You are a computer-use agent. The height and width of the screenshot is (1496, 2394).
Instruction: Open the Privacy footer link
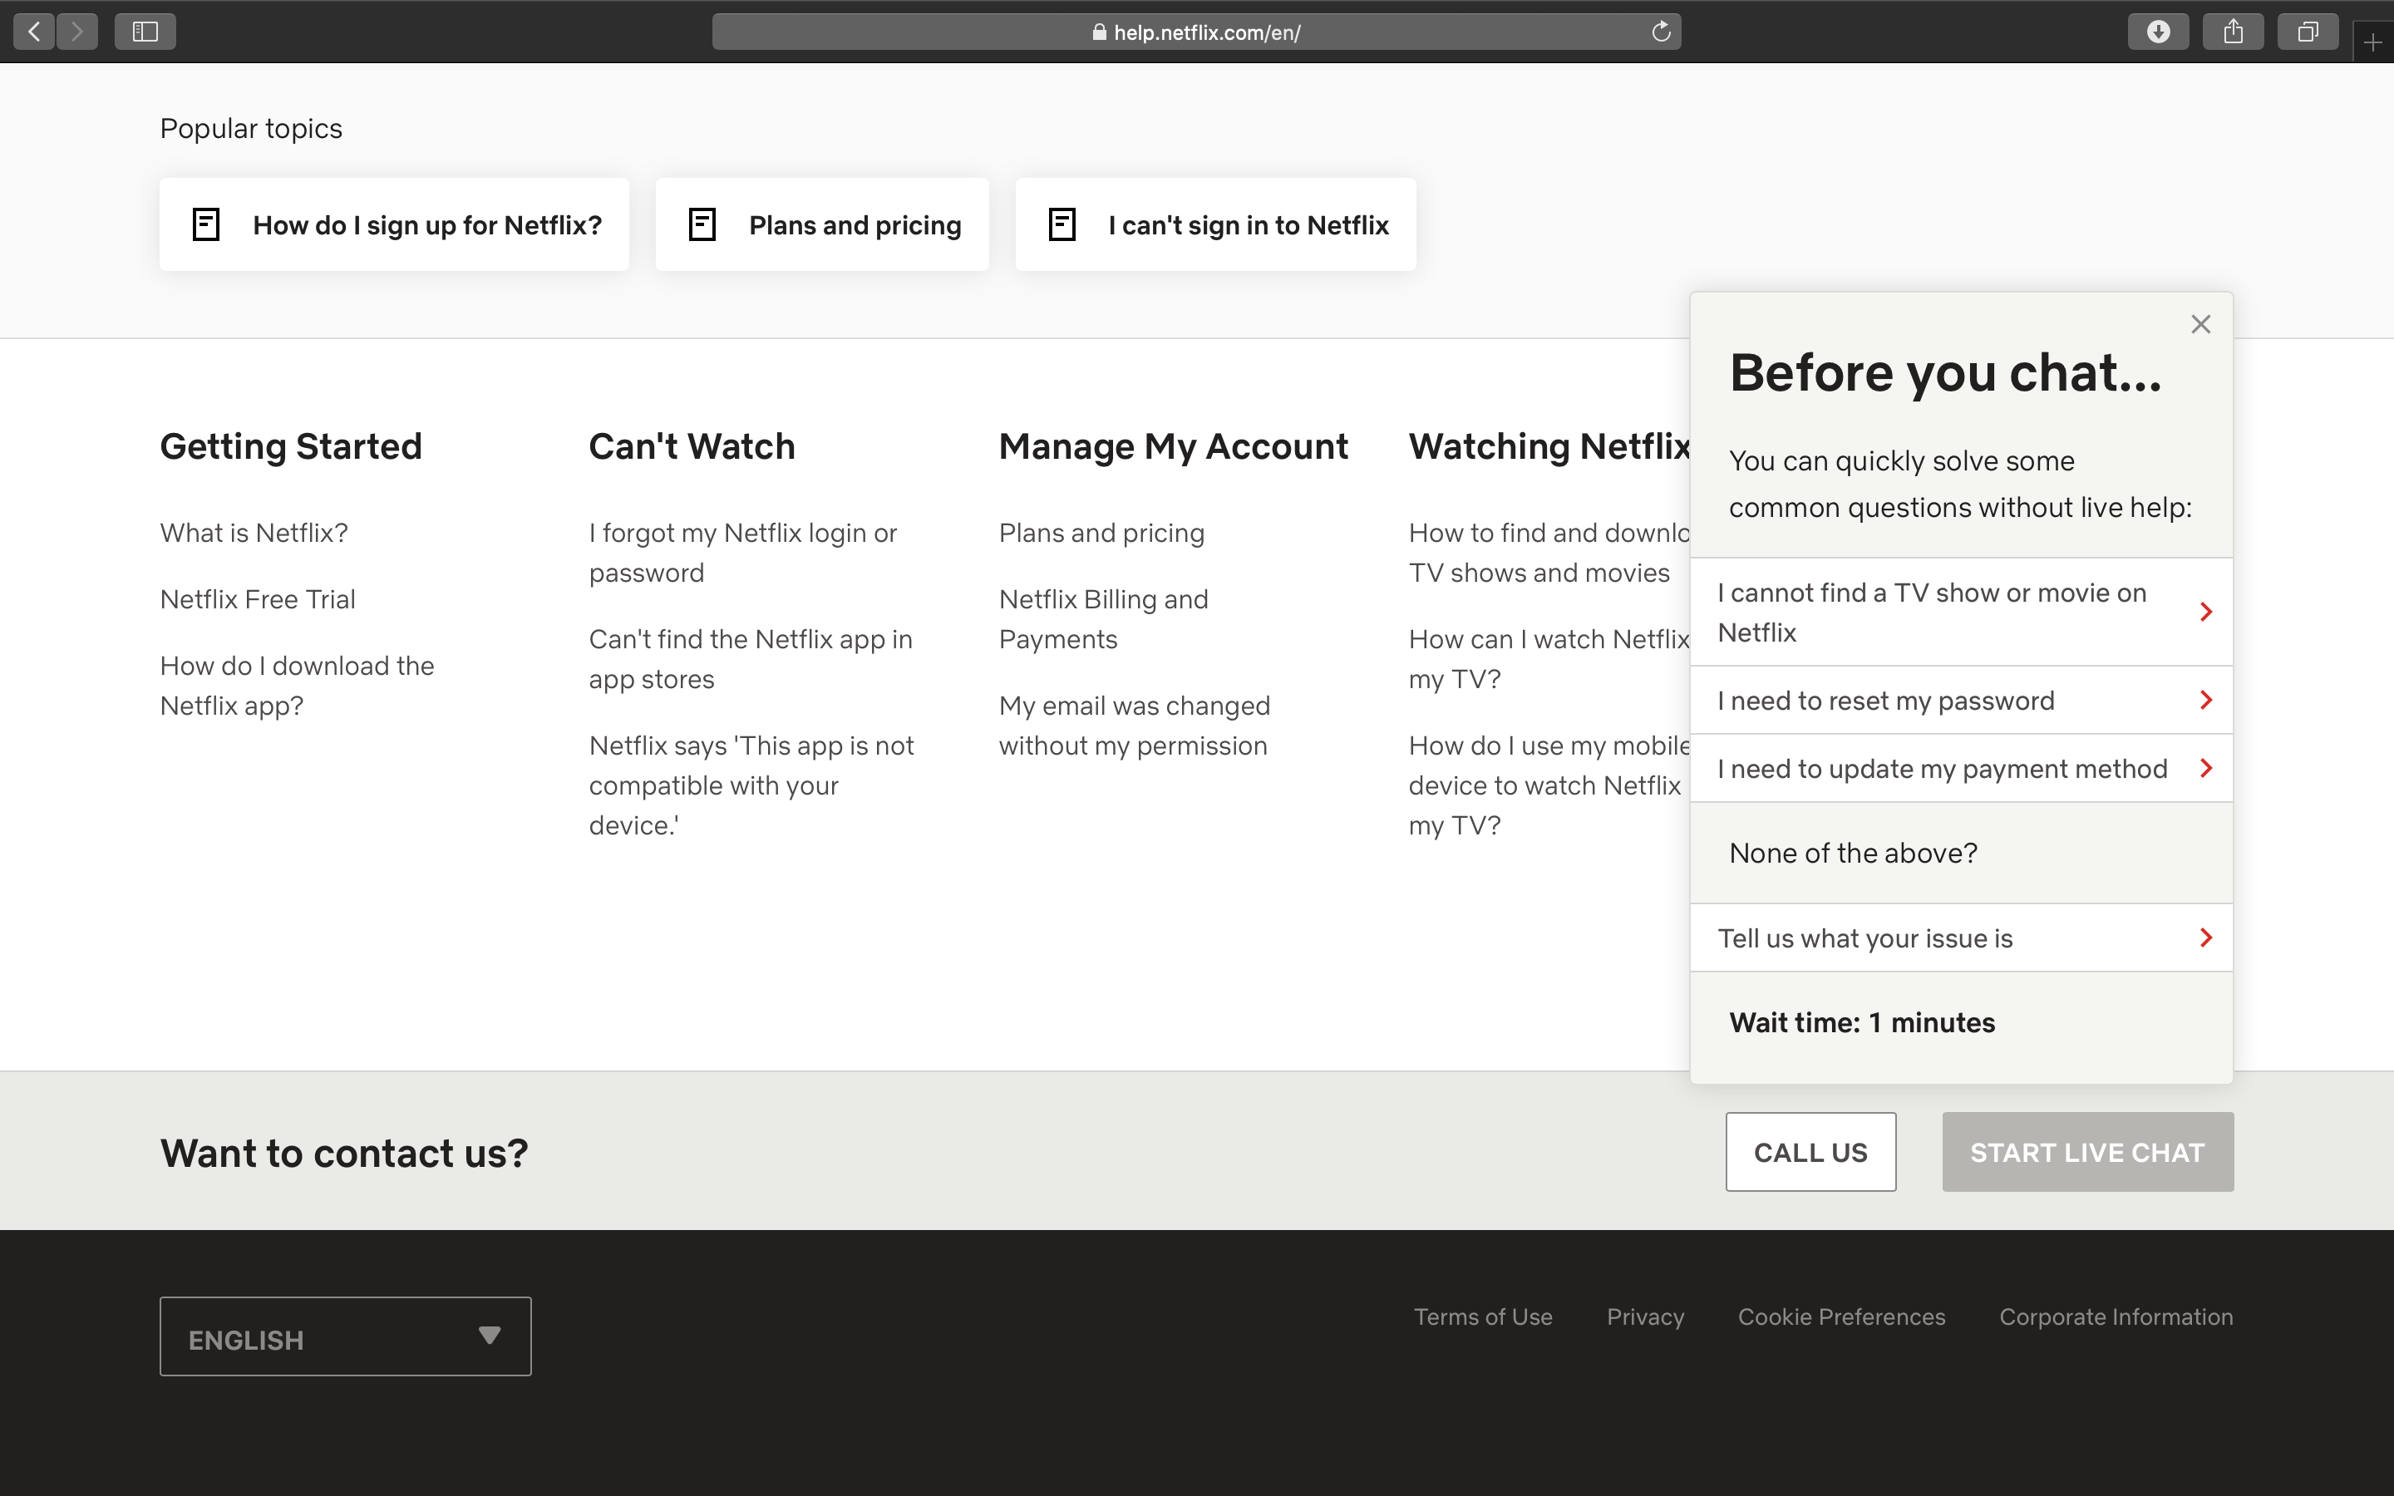[x=1645, y=1317]
